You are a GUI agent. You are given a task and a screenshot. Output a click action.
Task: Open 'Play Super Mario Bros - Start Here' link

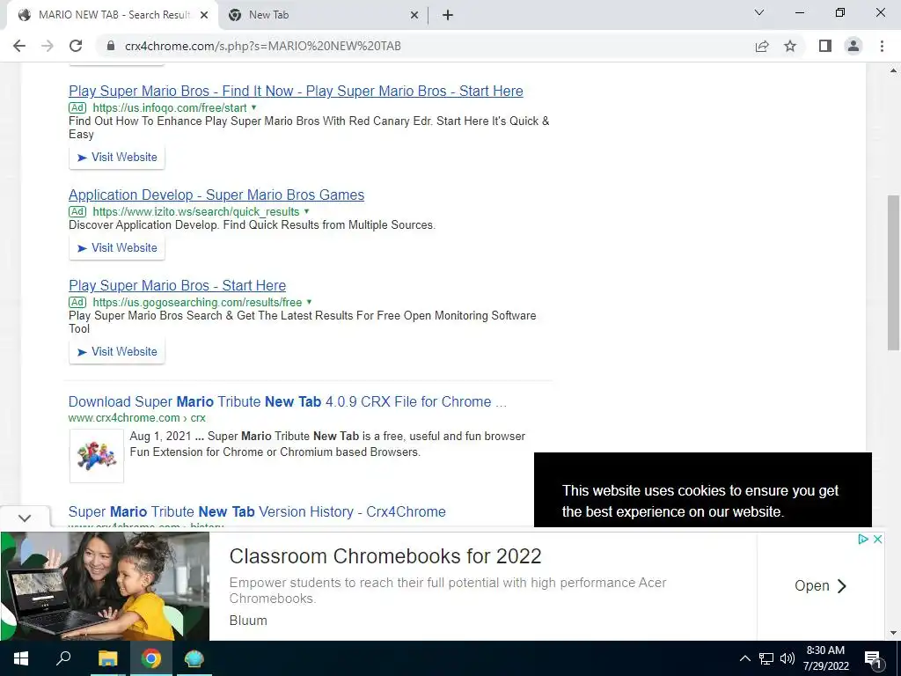coord(177,286)
